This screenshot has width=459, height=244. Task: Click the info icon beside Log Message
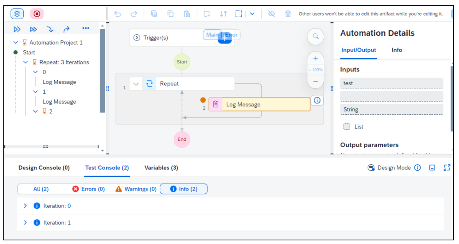point(317,100)
